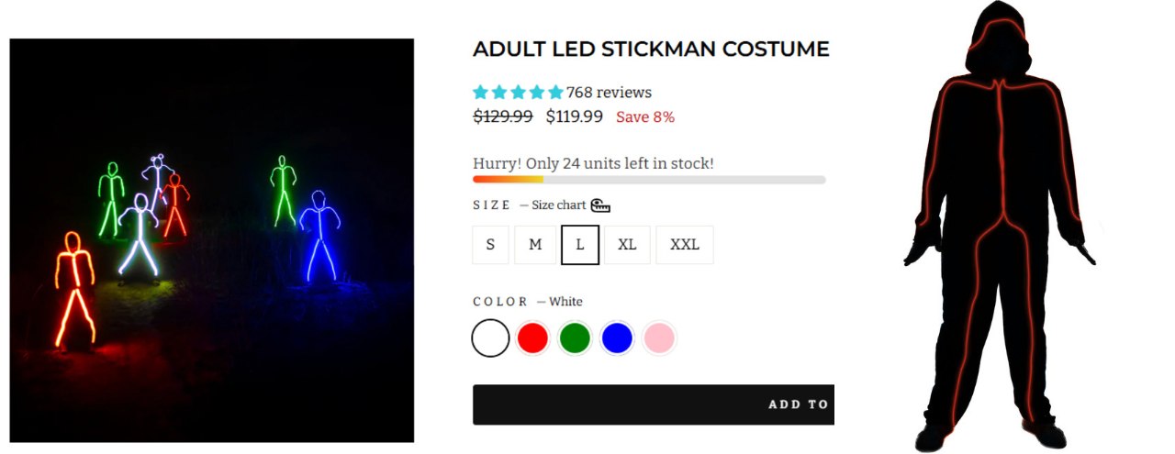Viewport: 1175px width, 454px height.
Task: Choose the red color swatch
Action: click(532, 338)
